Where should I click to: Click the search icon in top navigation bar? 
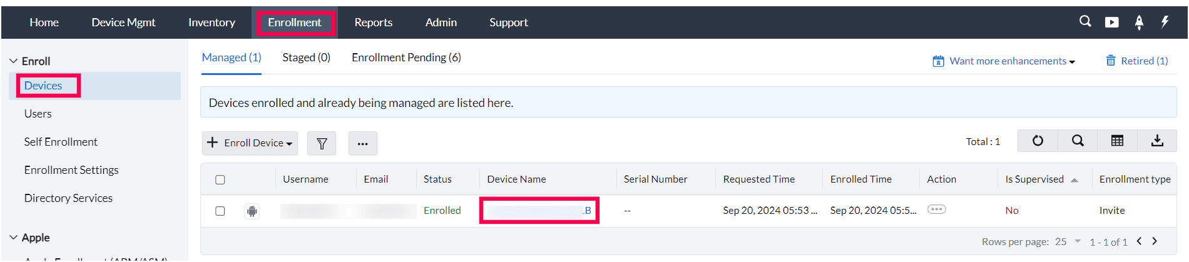[1085, 22]
